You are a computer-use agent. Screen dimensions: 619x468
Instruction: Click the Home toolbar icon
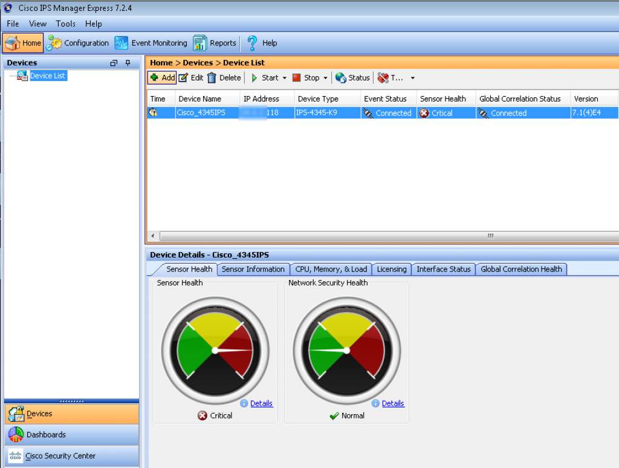13,43
